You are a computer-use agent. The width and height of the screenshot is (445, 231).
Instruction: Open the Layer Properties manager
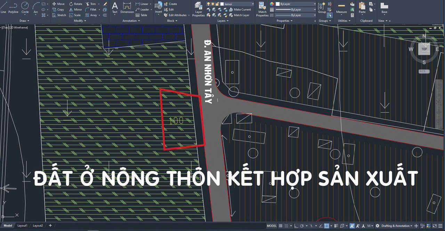click(198, 9)
